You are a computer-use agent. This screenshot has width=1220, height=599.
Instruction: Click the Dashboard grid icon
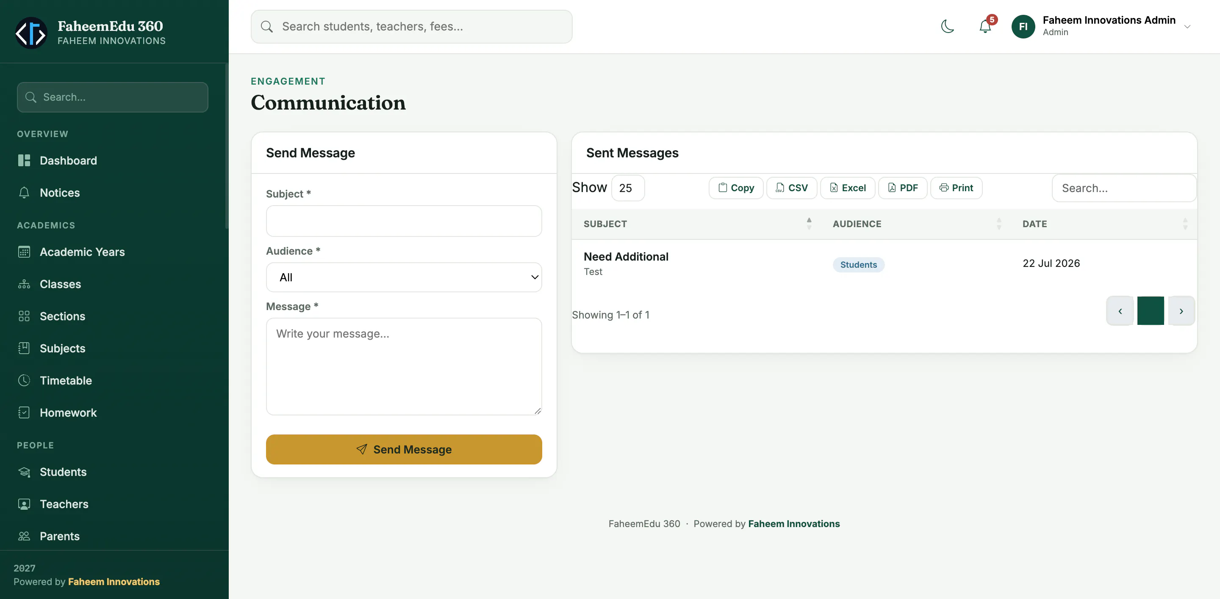point(24,160)
